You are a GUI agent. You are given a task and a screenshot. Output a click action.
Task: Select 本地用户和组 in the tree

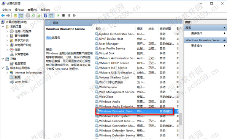(23, 45)
